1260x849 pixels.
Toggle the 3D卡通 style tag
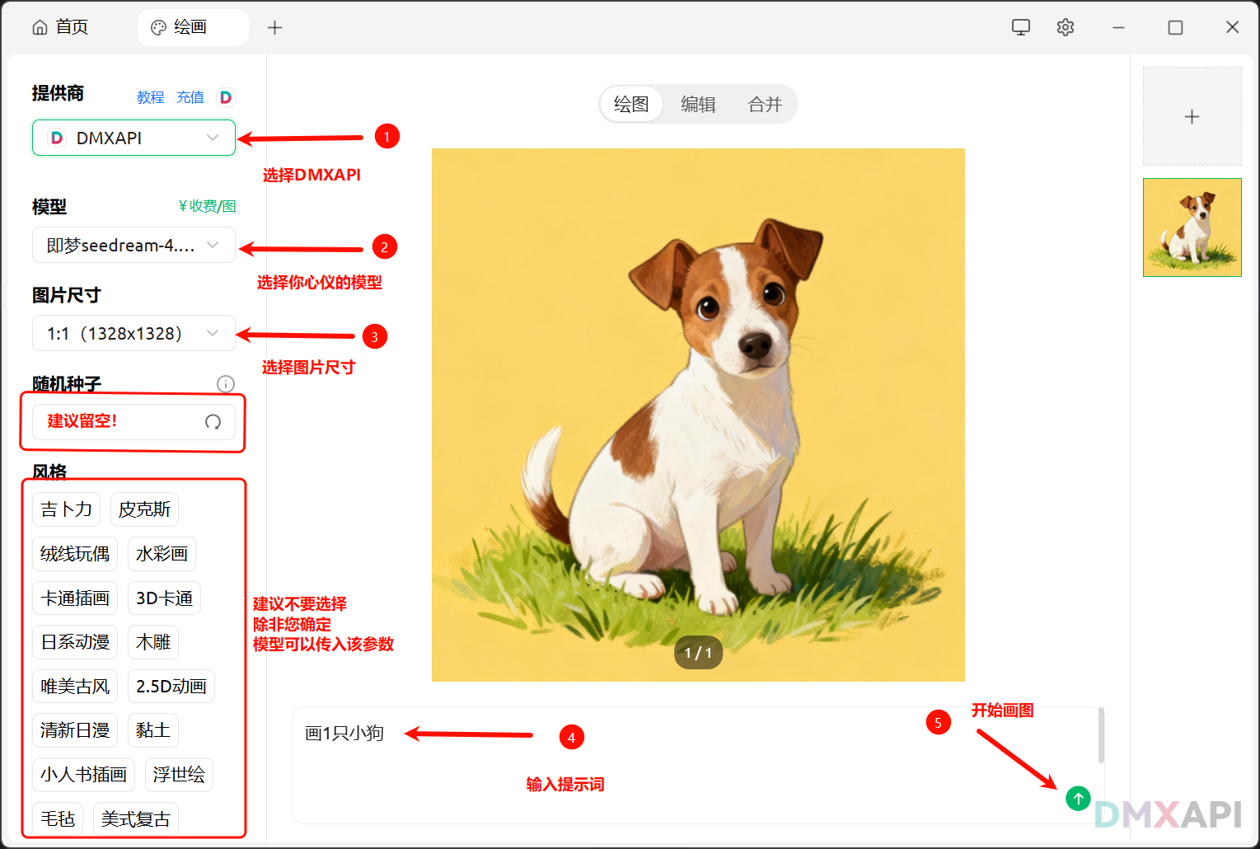164,598
